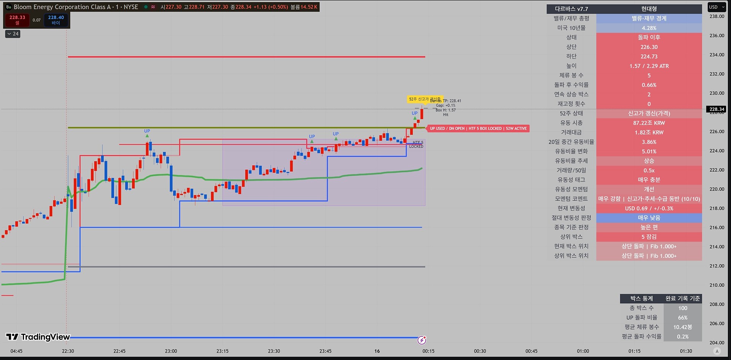Click the 매우 충분 liquidity tag cell

pyautogui.click(x=649, y=180)
